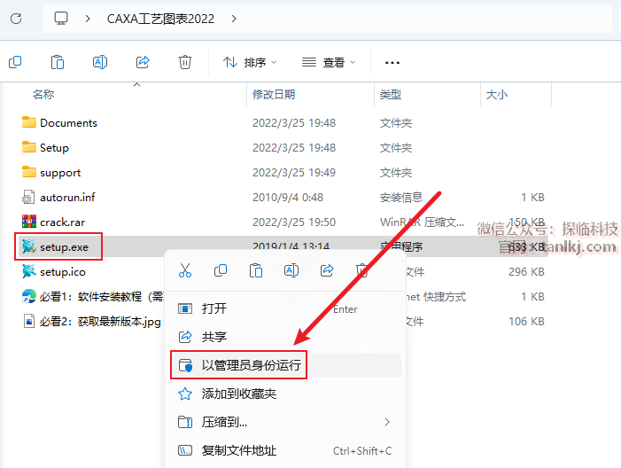Expand chevron after CAXA工艺图表2022 breadcrumb
The height and width of the screenshot is (468, 621).
coord(234,19)
